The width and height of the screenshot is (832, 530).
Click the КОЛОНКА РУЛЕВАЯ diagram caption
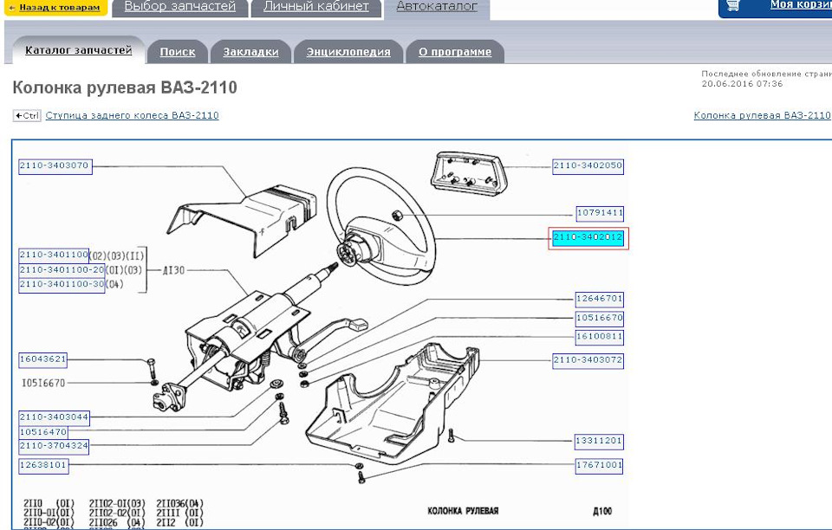pos(463,512)
